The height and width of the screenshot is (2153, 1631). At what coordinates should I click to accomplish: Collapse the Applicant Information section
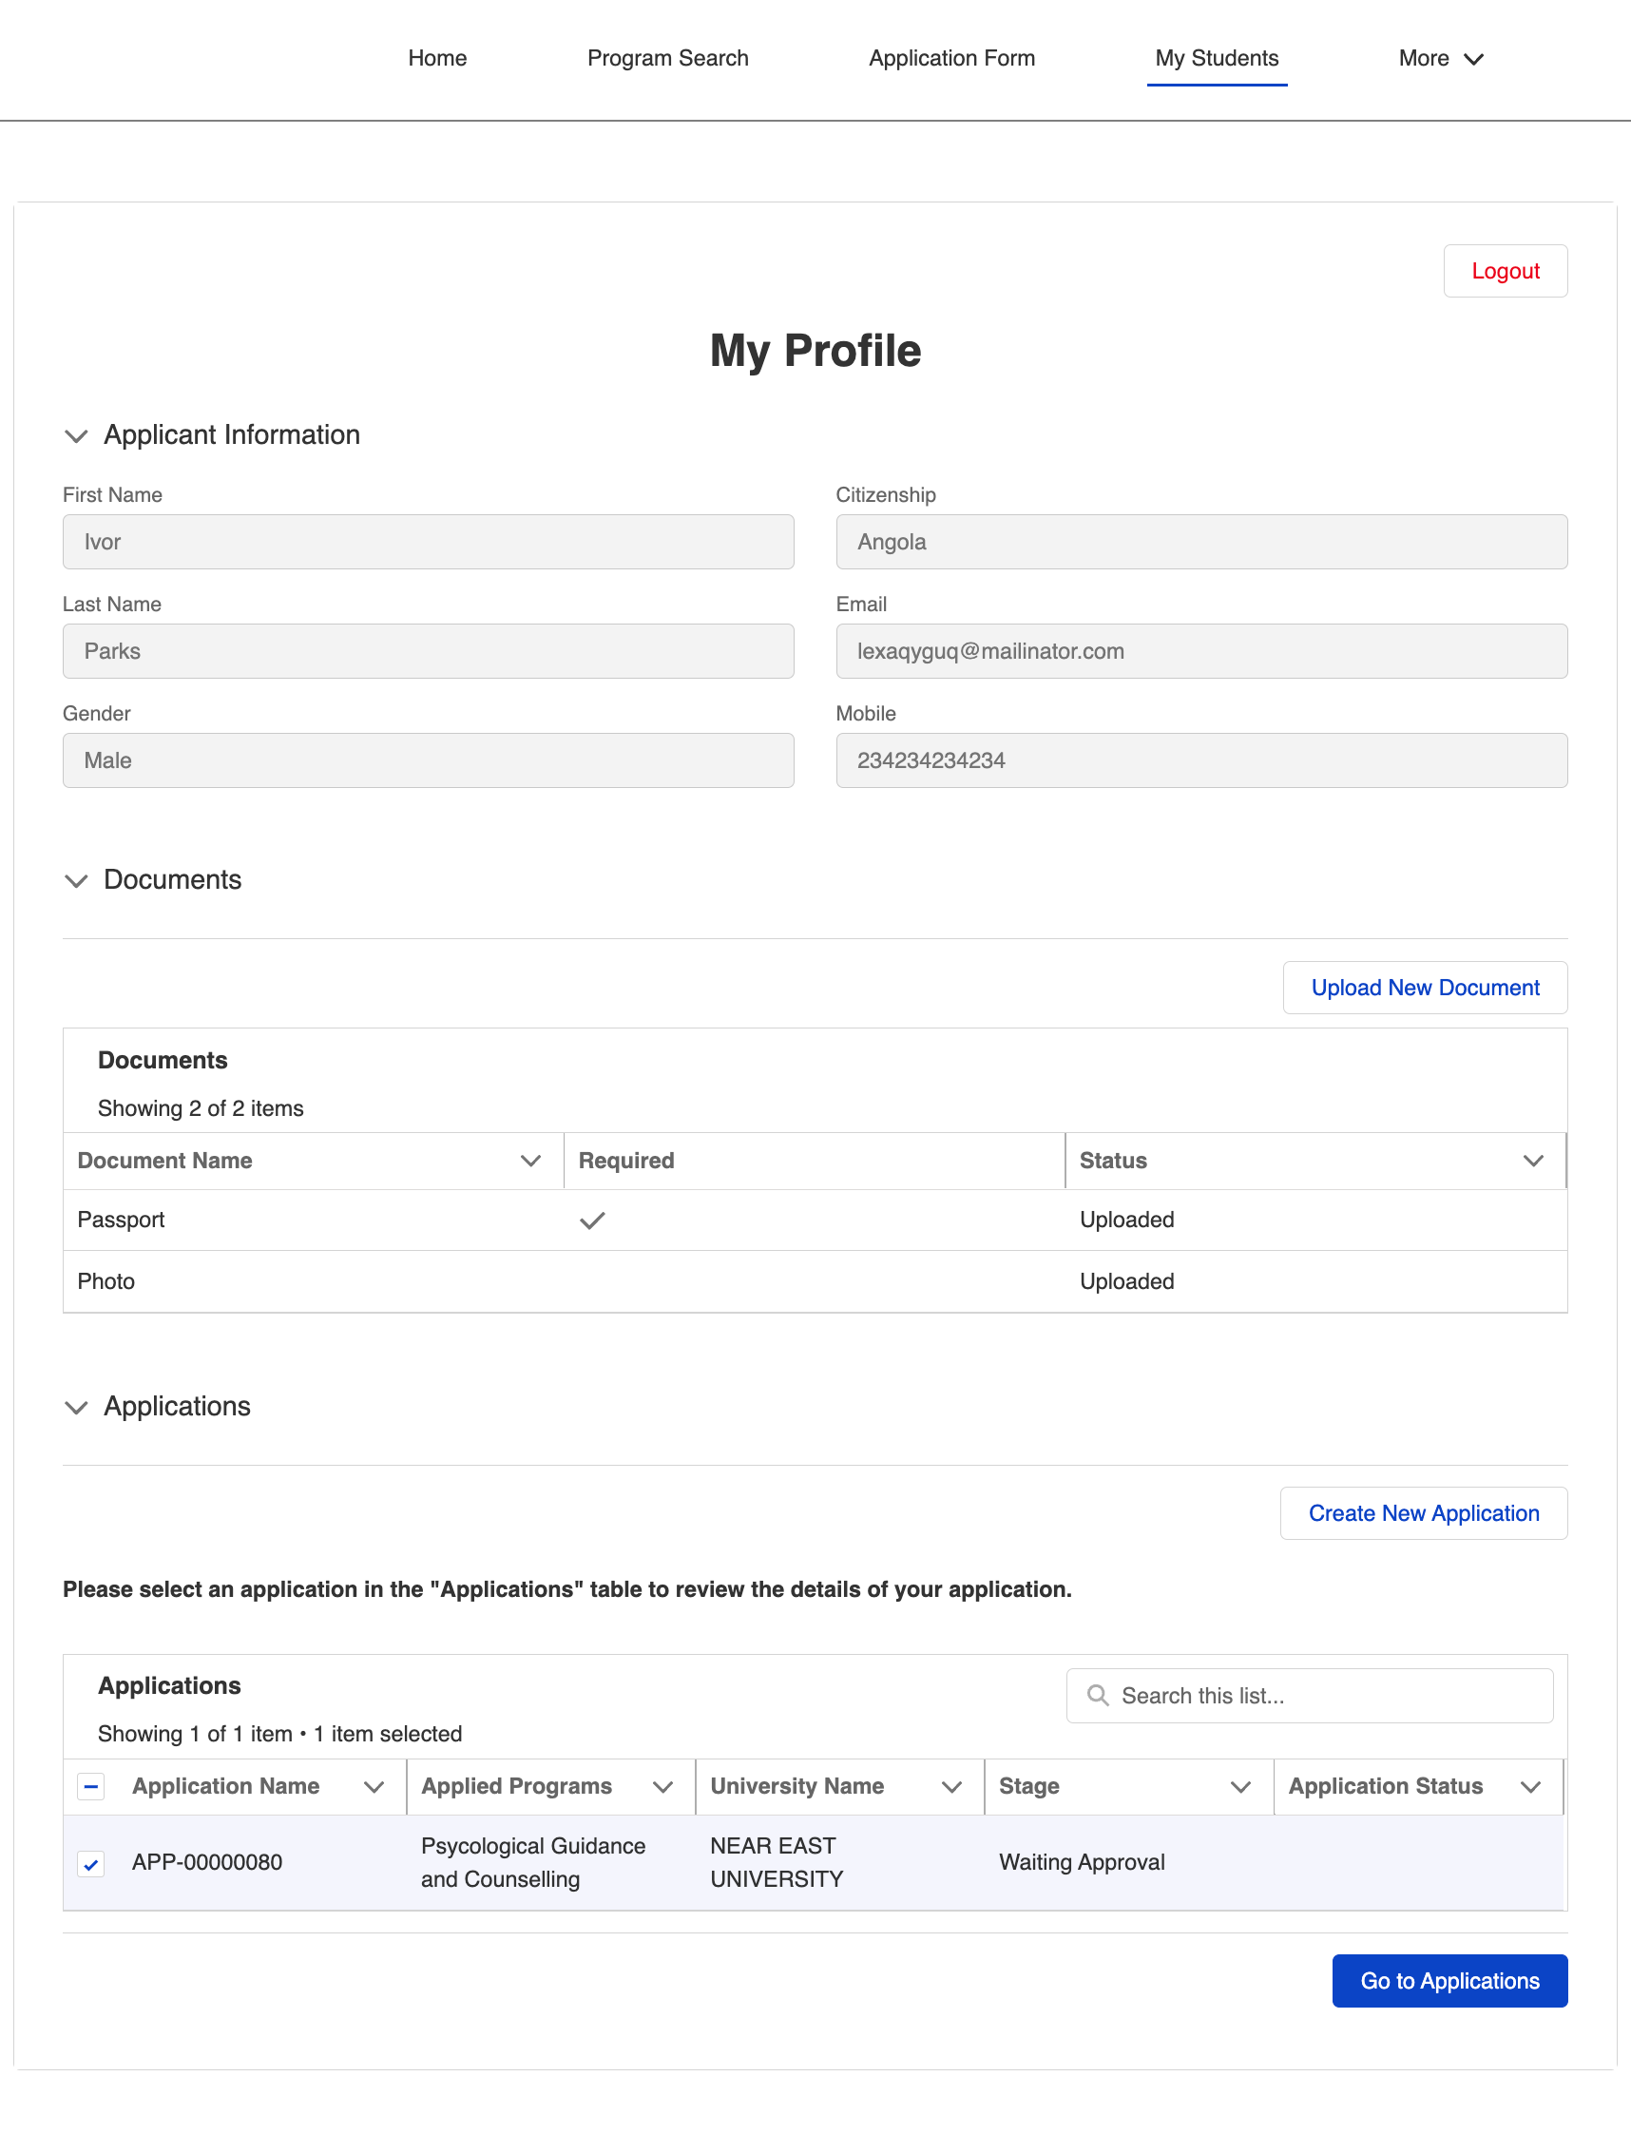coord(76,435)
